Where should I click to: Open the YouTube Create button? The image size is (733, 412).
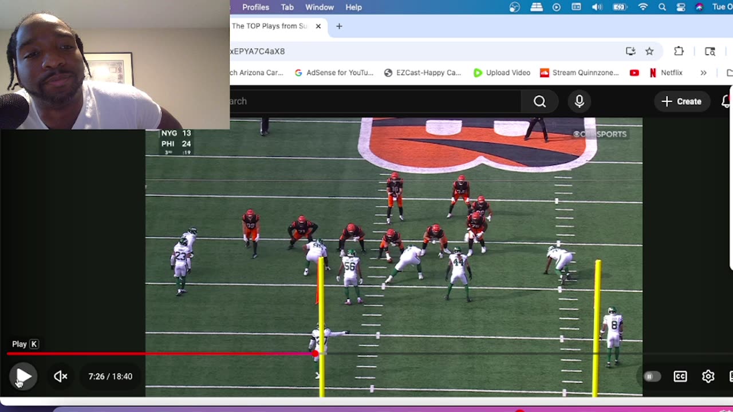point(681,101)
